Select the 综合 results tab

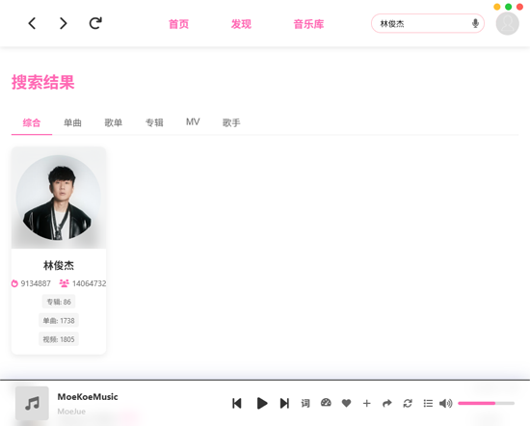point(32,122)
